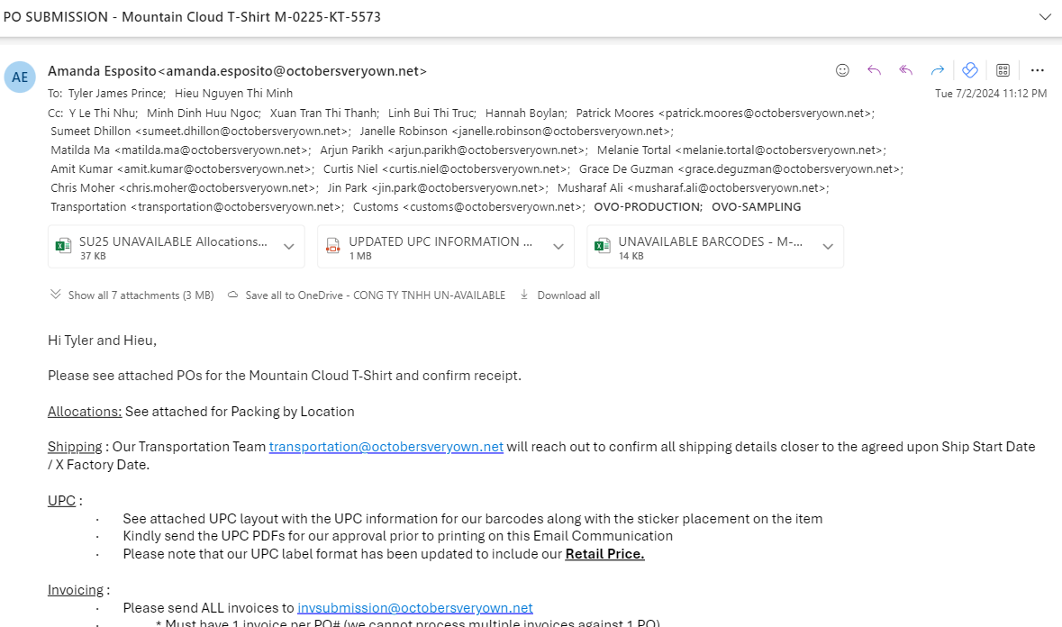
Task: Click the Excel icon on SU25 UNAVAILABLE Allocations
Action: click(63, 247)
